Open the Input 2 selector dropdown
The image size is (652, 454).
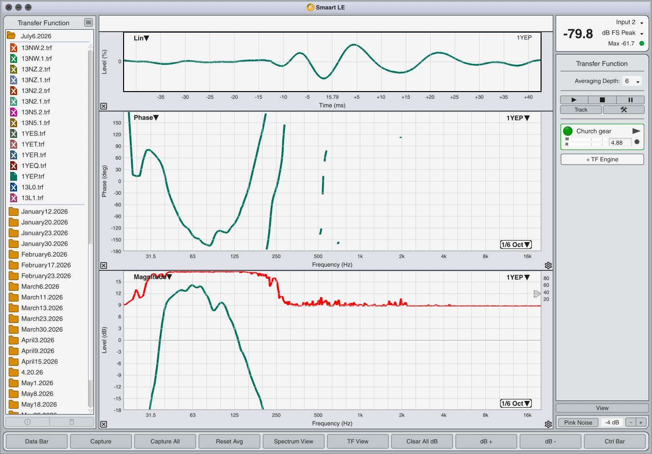click(630, 22)
